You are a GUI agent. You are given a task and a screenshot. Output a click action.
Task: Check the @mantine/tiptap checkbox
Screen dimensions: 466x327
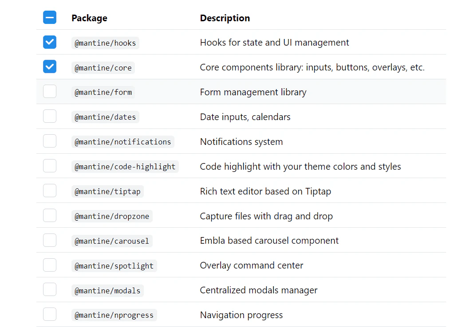[x=50, y=191]
